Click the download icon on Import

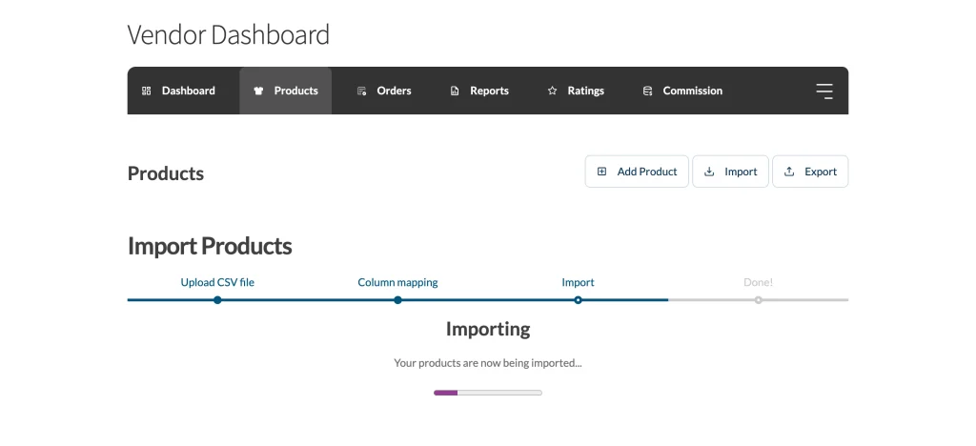[x=709, y=172]
